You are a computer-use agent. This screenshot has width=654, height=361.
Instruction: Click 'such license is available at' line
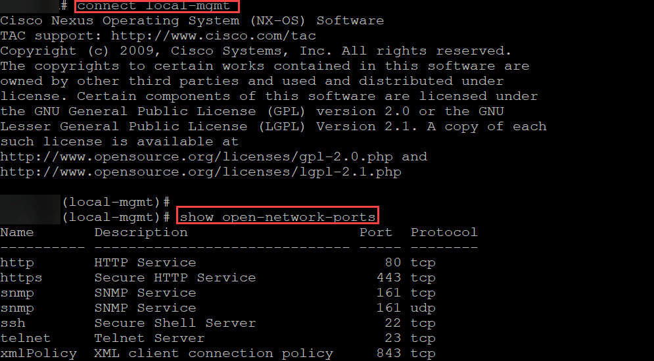pyautogui.click(x=119, y=142)
